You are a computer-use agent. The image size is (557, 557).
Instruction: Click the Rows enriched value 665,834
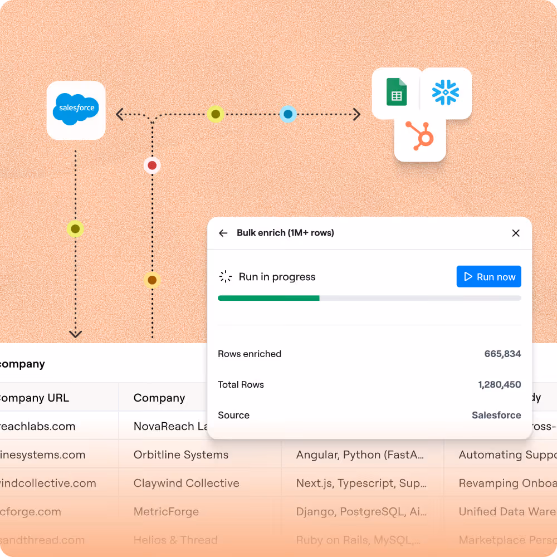point(502,354)
